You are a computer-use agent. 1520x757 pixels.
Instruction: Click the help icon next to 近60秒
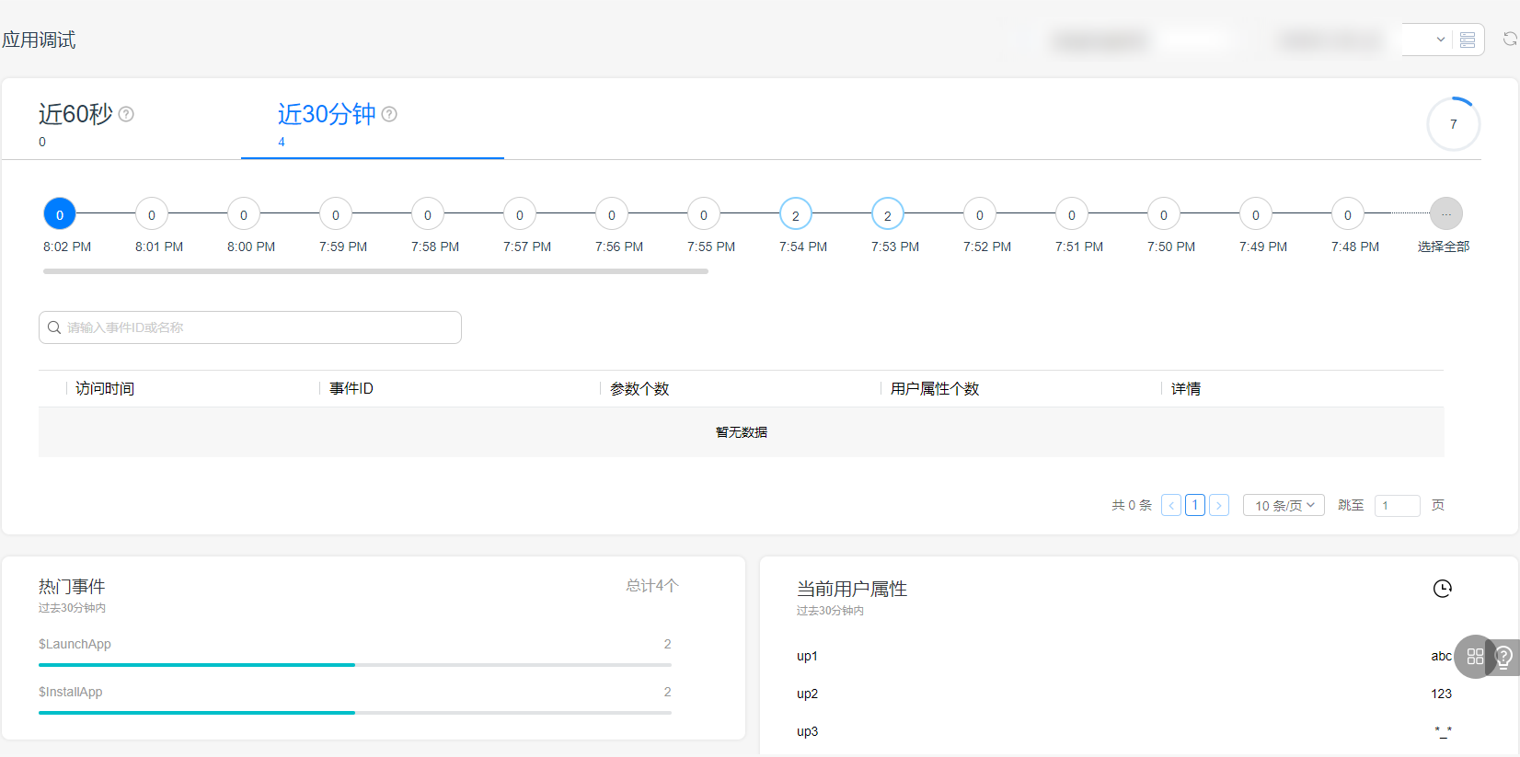click(x=127, y=114)
